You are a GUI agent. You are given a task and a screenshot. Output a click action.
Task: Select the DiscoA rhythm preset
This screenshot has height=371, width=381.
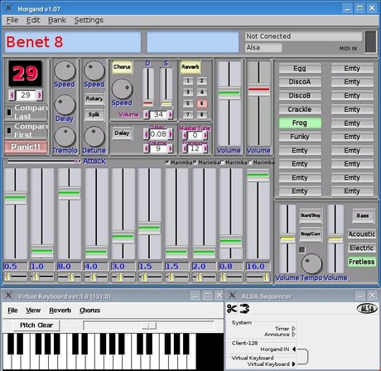tap(300, 82)
